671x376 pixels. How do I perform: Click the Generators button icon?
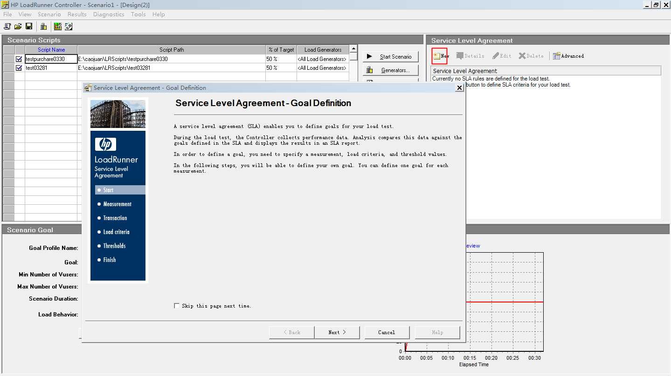370,70
